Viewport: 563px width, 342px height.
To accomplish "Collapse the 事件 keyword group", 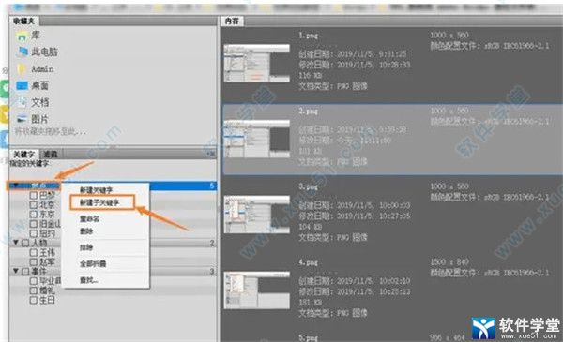I will [16, 271].
